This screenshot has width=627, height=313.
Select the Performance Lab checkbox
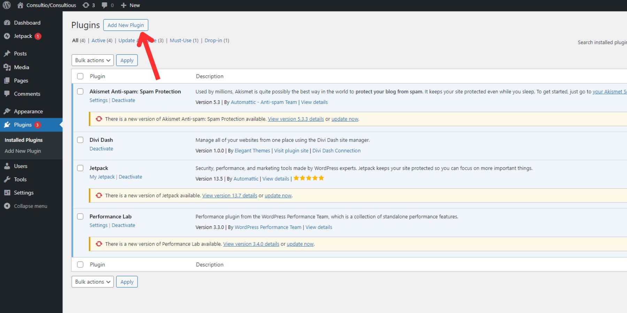[80, 216]
